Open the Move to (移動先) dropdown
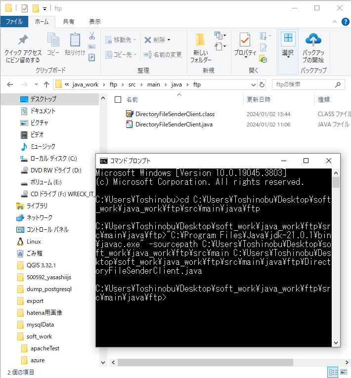Screen dimensions: 351x378 pos(121,40)
